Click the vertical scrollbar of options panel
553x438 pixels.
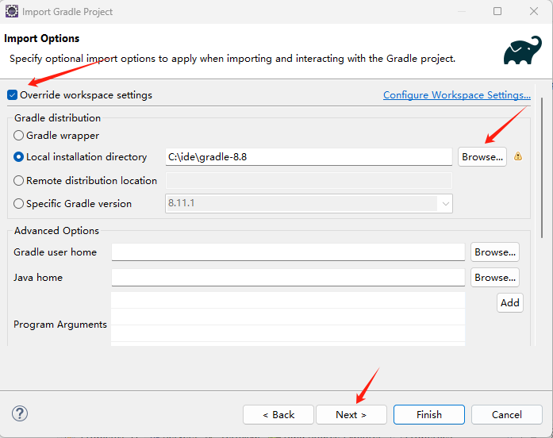pos(542,167)
